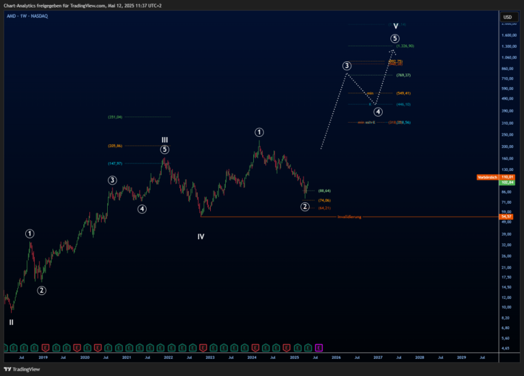Click the red earnings marker under 2024
Screen dimensions: 524x376
click(255, 348)
